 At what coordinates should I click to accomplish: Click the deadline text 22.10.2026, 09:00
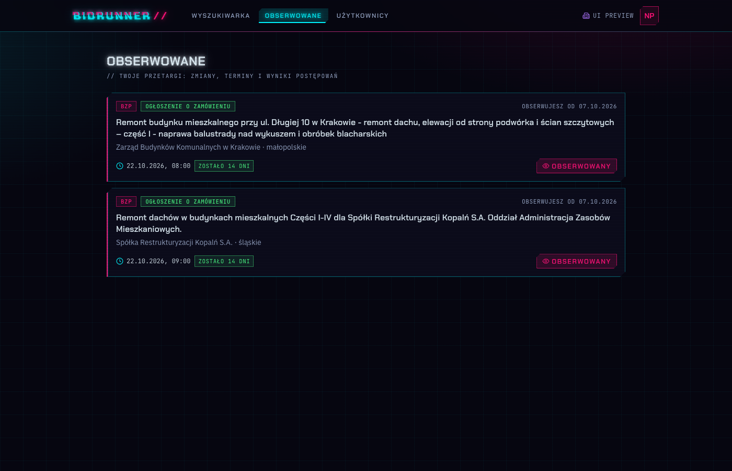pos(158,261)
